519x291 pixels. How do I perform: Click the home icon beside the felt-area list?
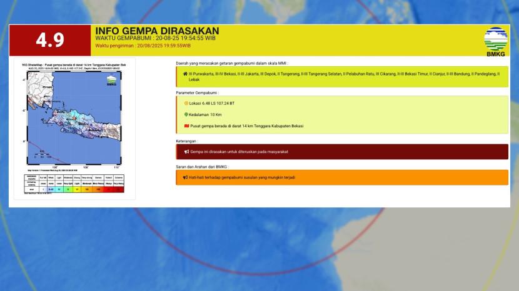pyautogui.click(x=185, y=74)
